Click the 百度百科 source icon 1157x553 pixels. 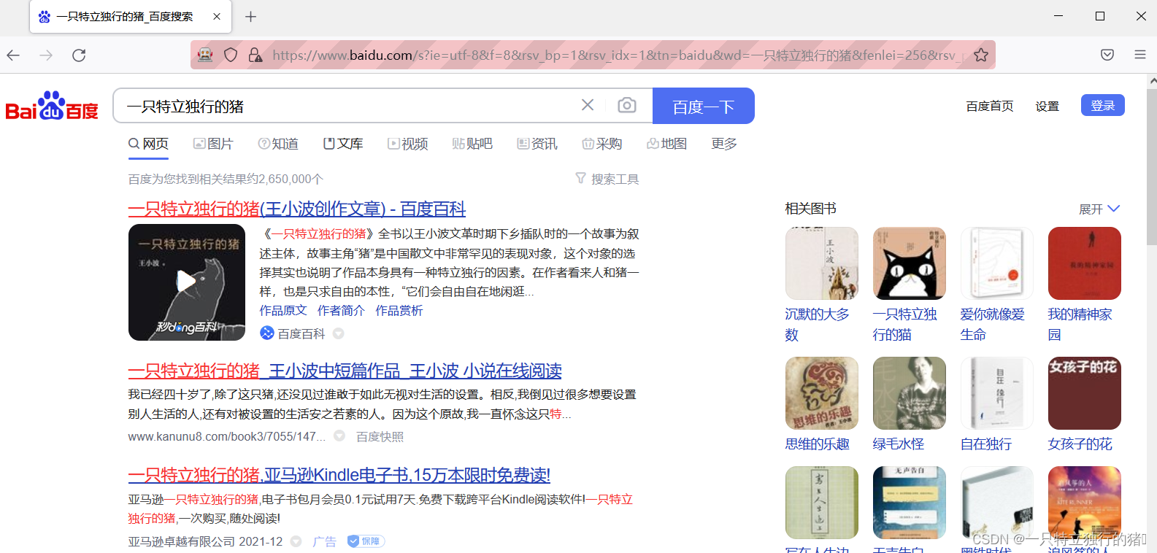click(x=267, y=333)
